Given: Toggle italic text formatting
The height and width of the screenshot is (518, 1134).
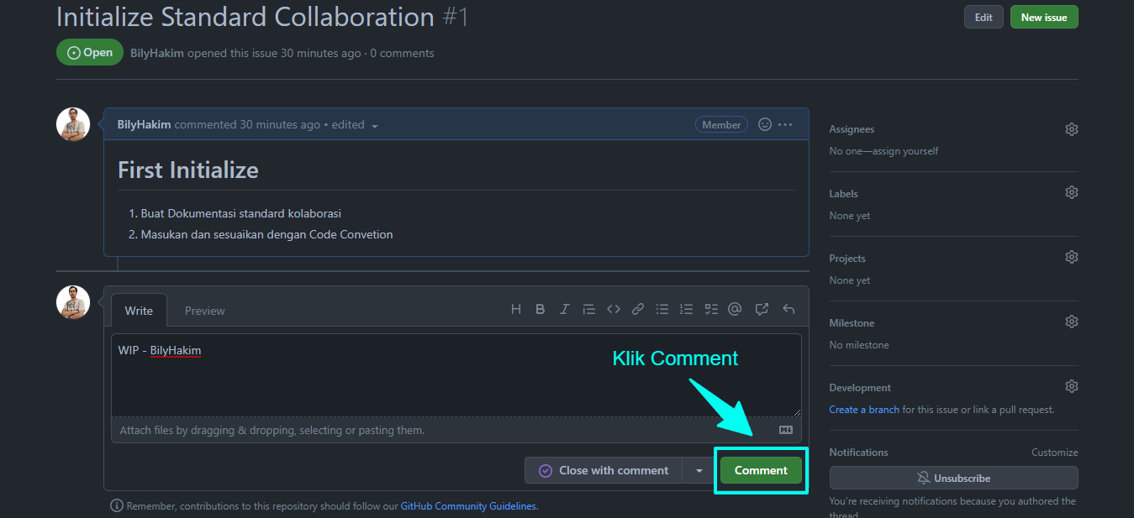Looking at the screenshot, I should 564,308.
